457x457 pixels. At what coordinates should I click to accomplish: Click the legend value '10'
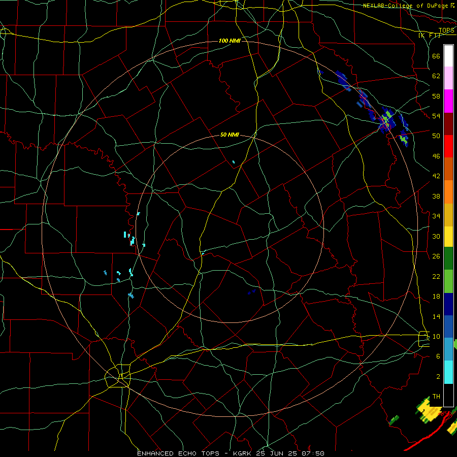coord(436,336)
